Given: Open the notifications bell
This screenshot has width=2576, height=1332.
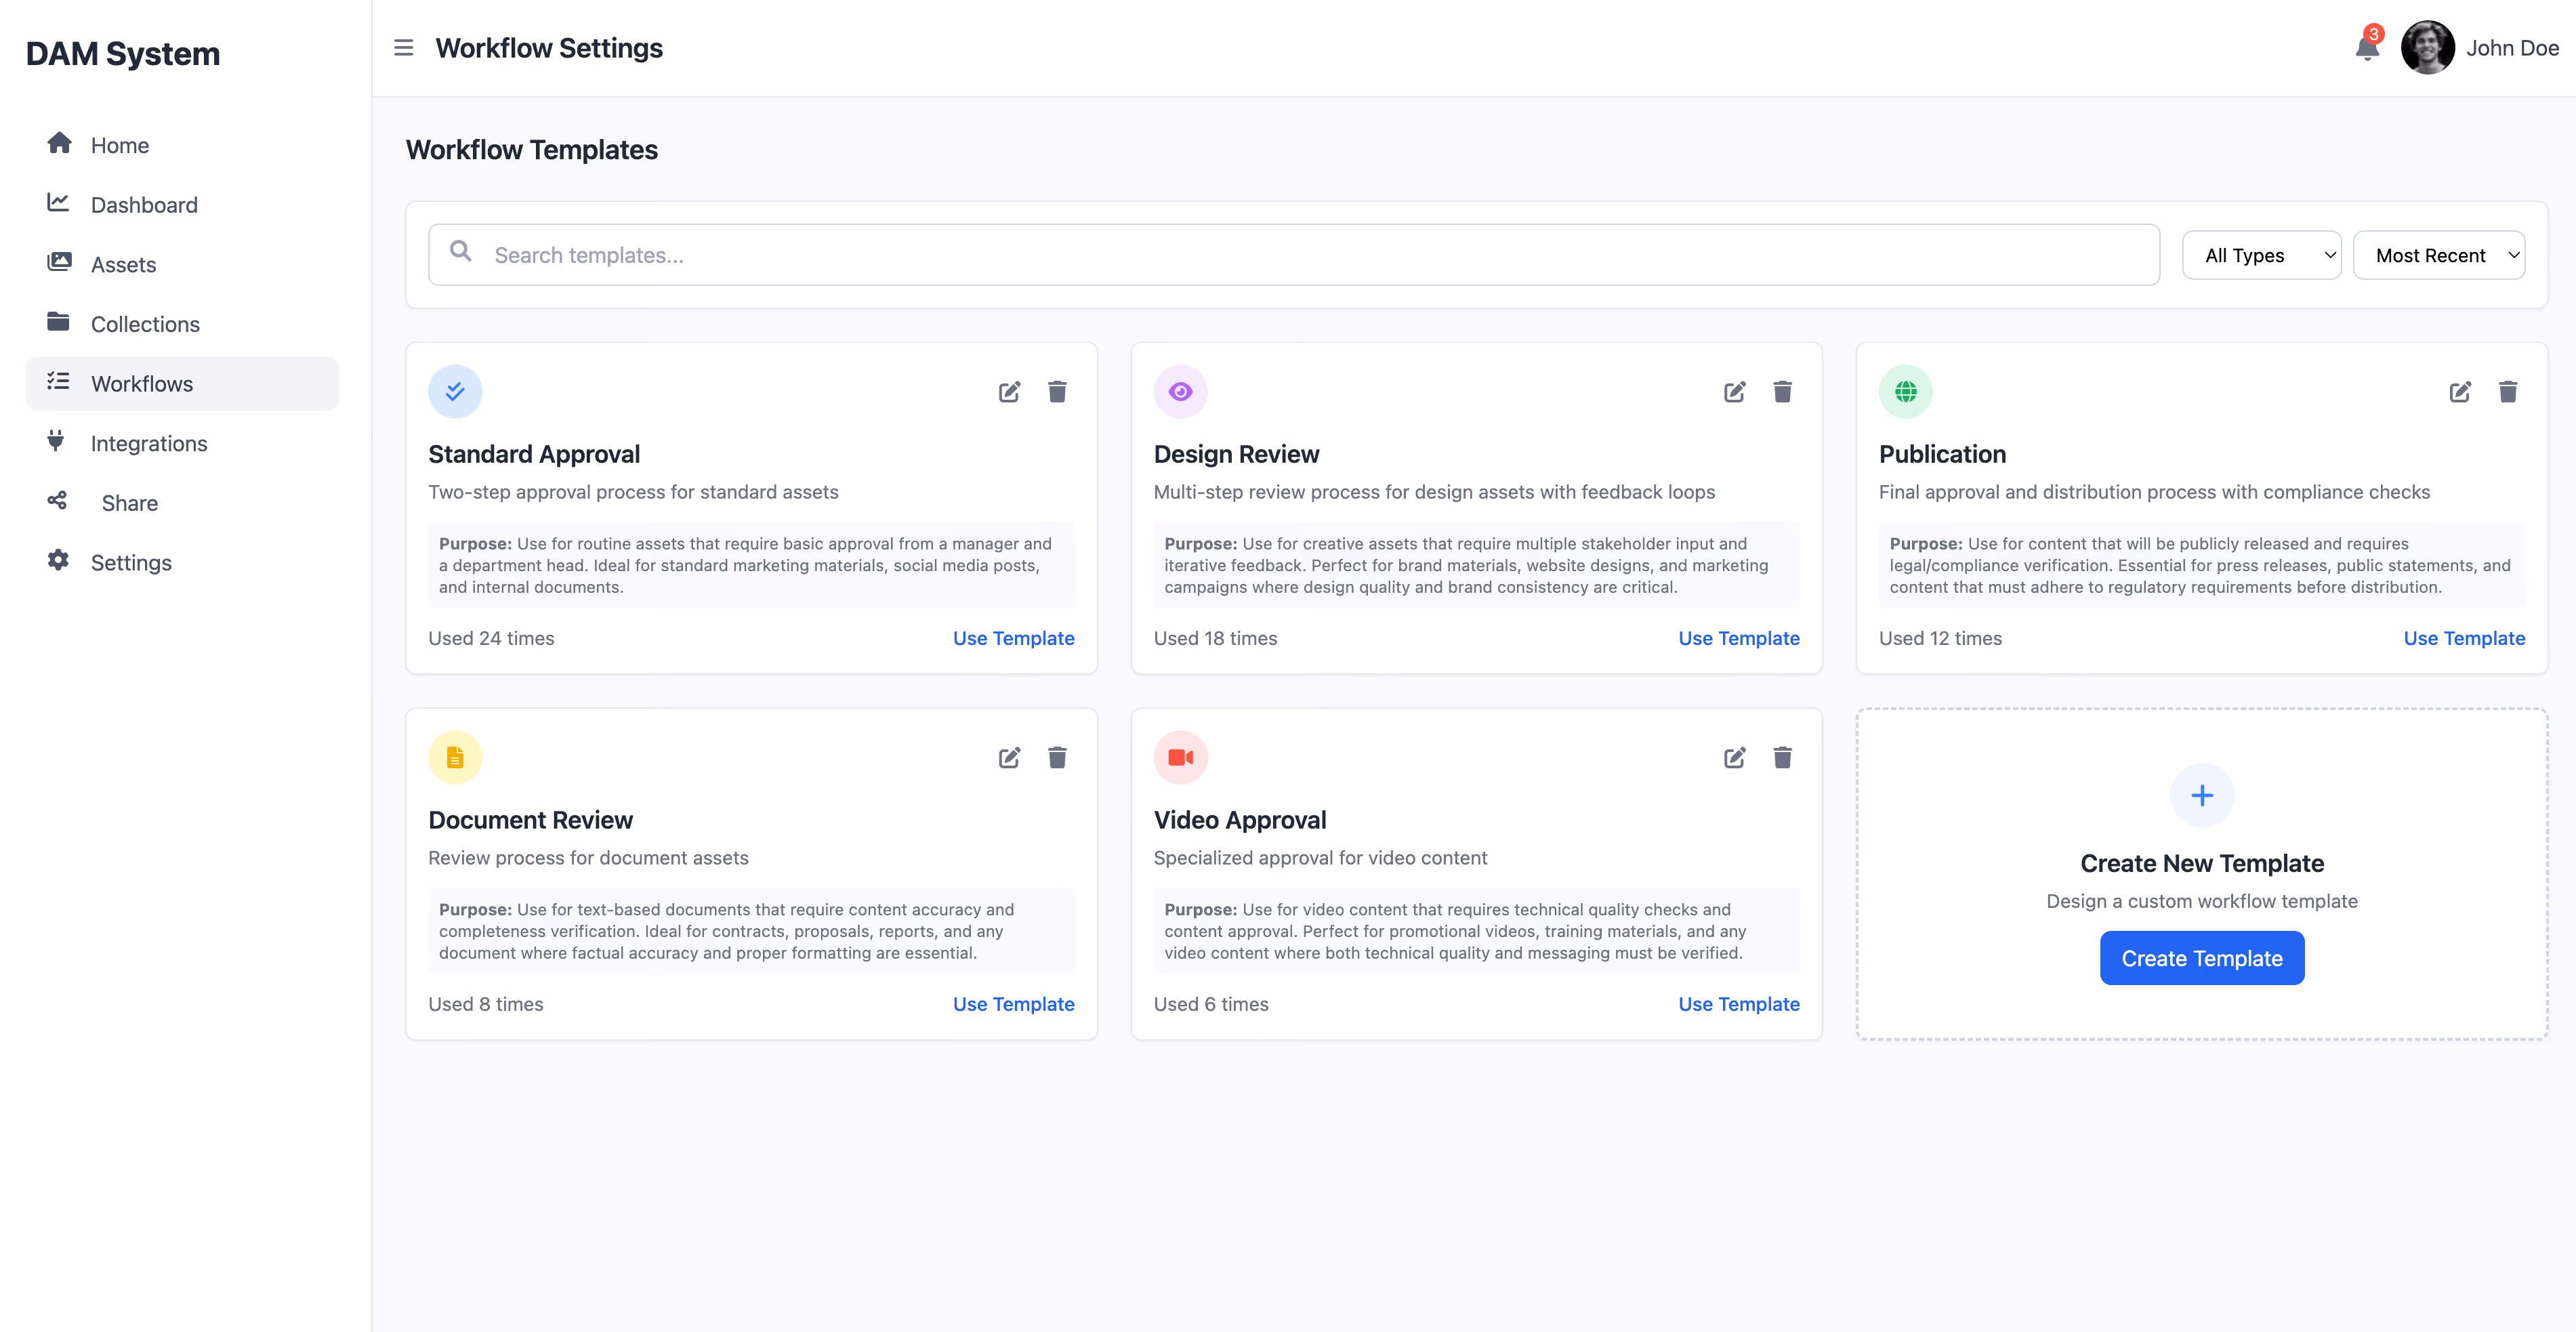Looking at the screenshot, I should click(2367, 47).
